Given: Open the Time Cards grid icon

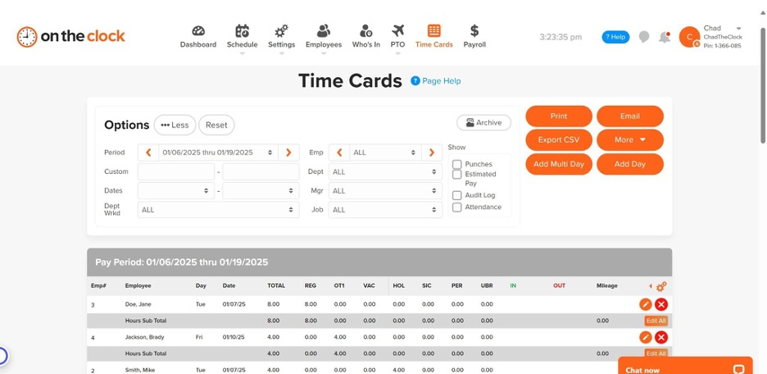Looking at the screenshot, I should coord(433,31).
